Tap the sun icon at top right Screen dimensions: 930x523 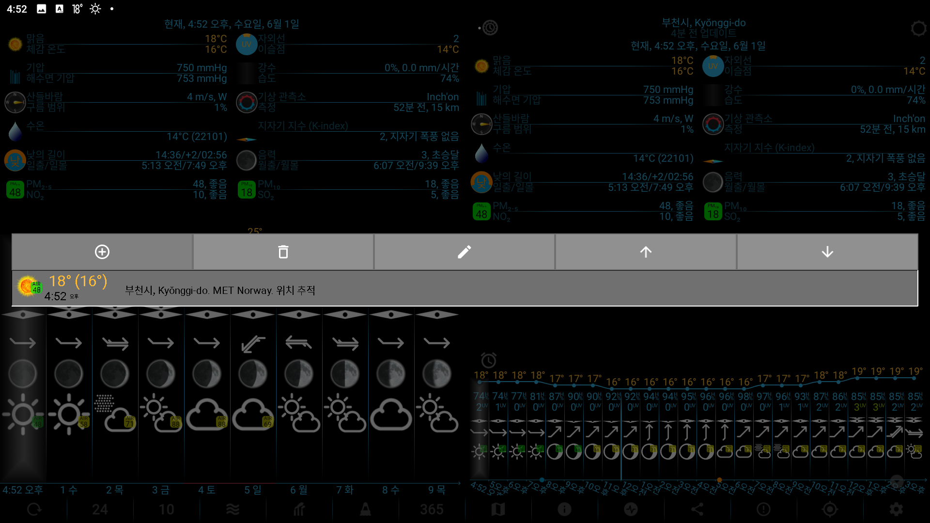click(x=918, y=28)
